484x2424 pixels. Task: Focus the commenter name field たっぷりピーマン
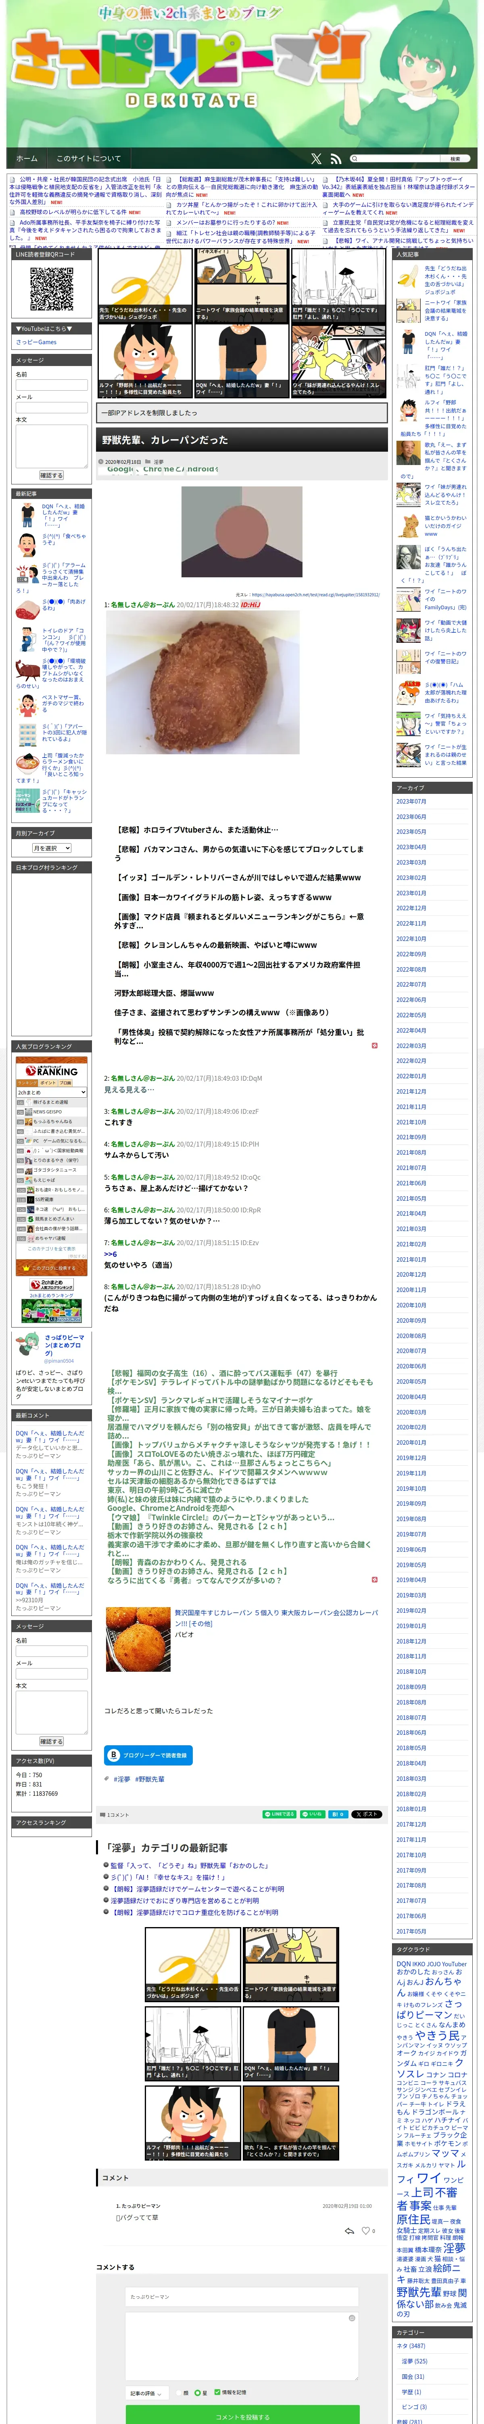click(242, 2297)
